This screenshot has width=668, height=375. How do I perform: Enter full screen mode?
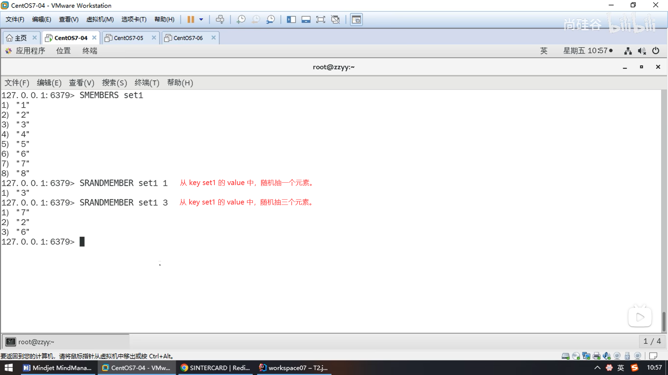point(320,19)
